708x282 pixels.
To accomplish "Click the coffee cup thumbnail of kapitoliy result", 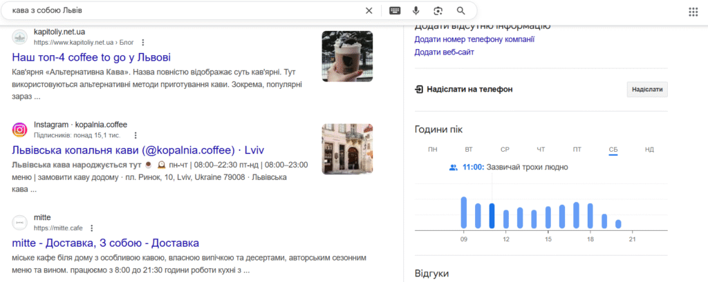I will (x=347, y=57).
